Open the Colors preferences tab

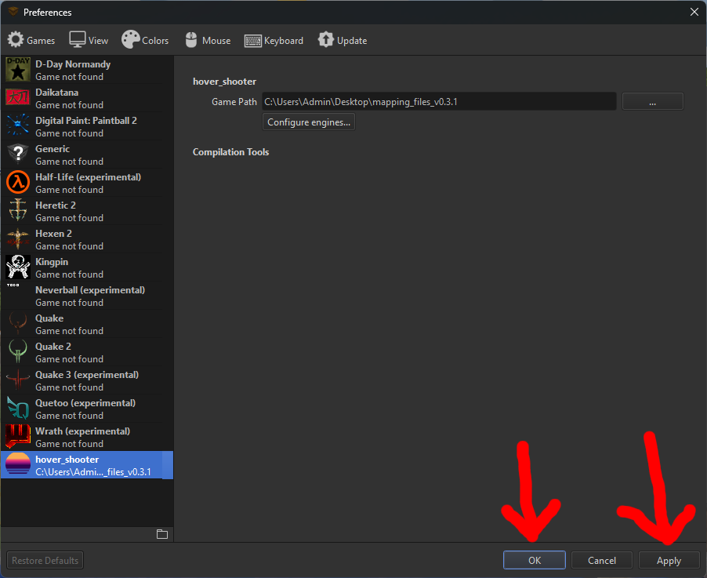pos(145,40)
